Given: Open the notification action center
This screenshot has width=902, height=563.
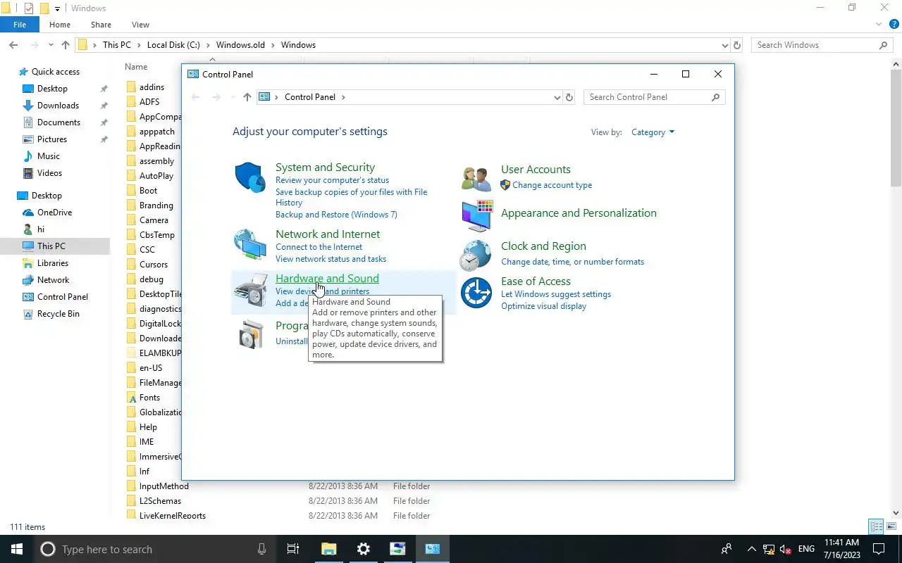Looking at the screenshot, I should pyautogui.click(x=879, y=549).
